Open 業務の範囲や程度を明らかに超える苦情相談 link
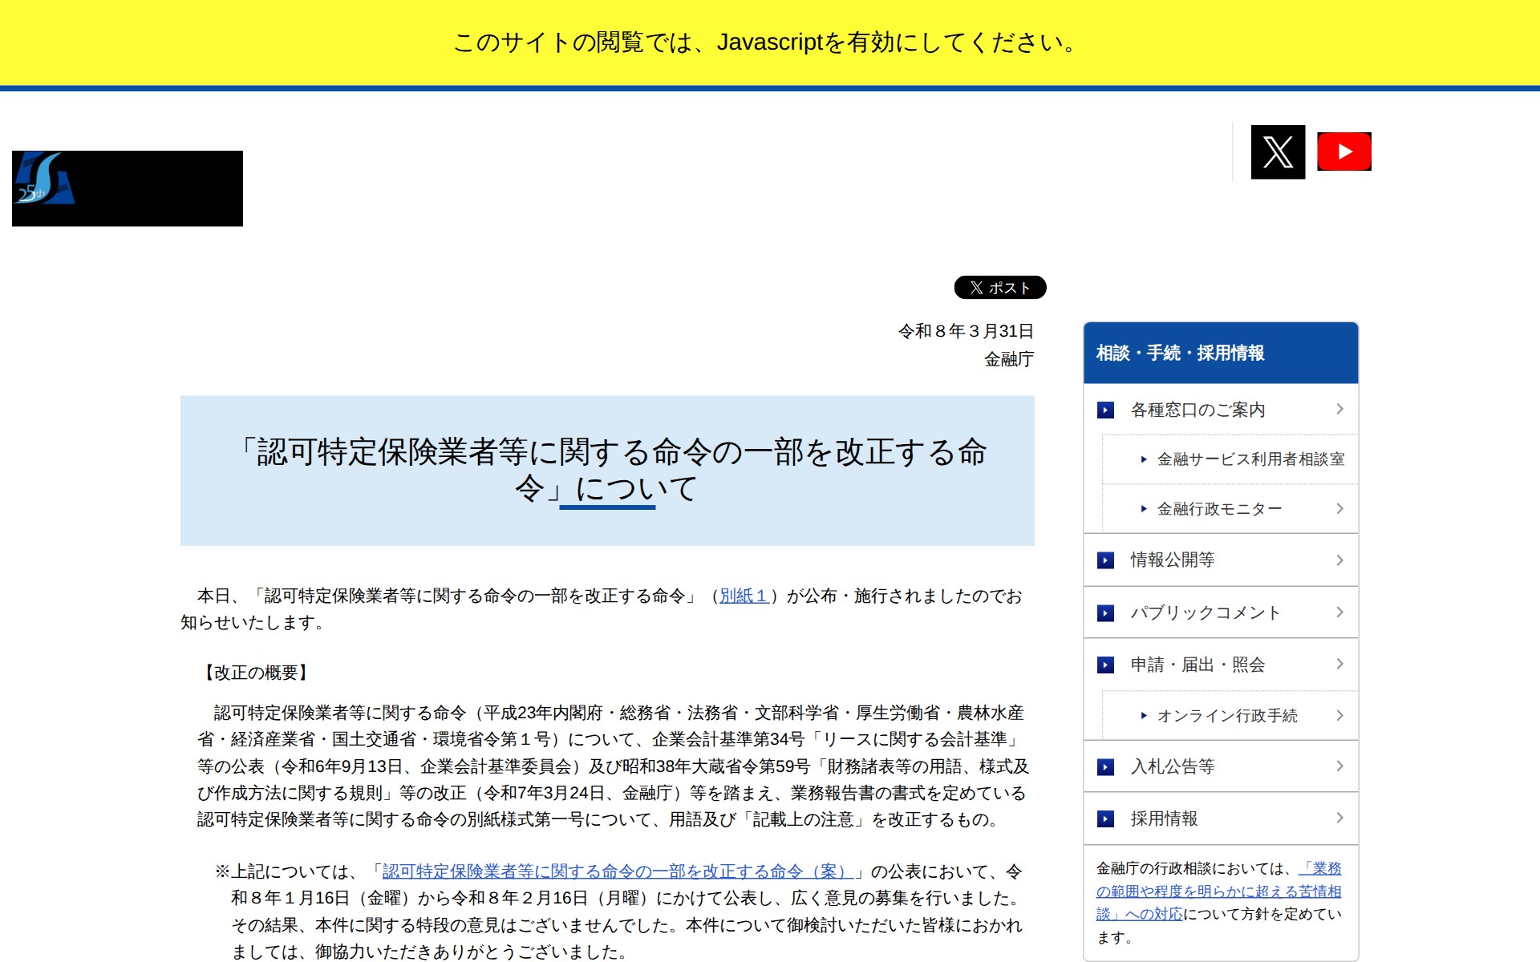Image resolution: width=1540 pixels, height=962 pixels. coord(1218,891)
